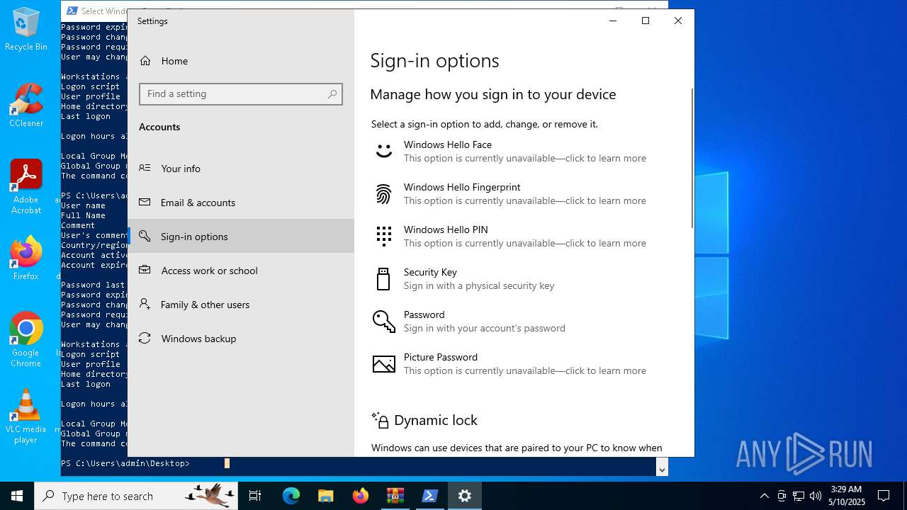Open Firefox from the taskbar
Image resolution: width=907 pixels, height=510 pixels.
click(x=361, y=496)
